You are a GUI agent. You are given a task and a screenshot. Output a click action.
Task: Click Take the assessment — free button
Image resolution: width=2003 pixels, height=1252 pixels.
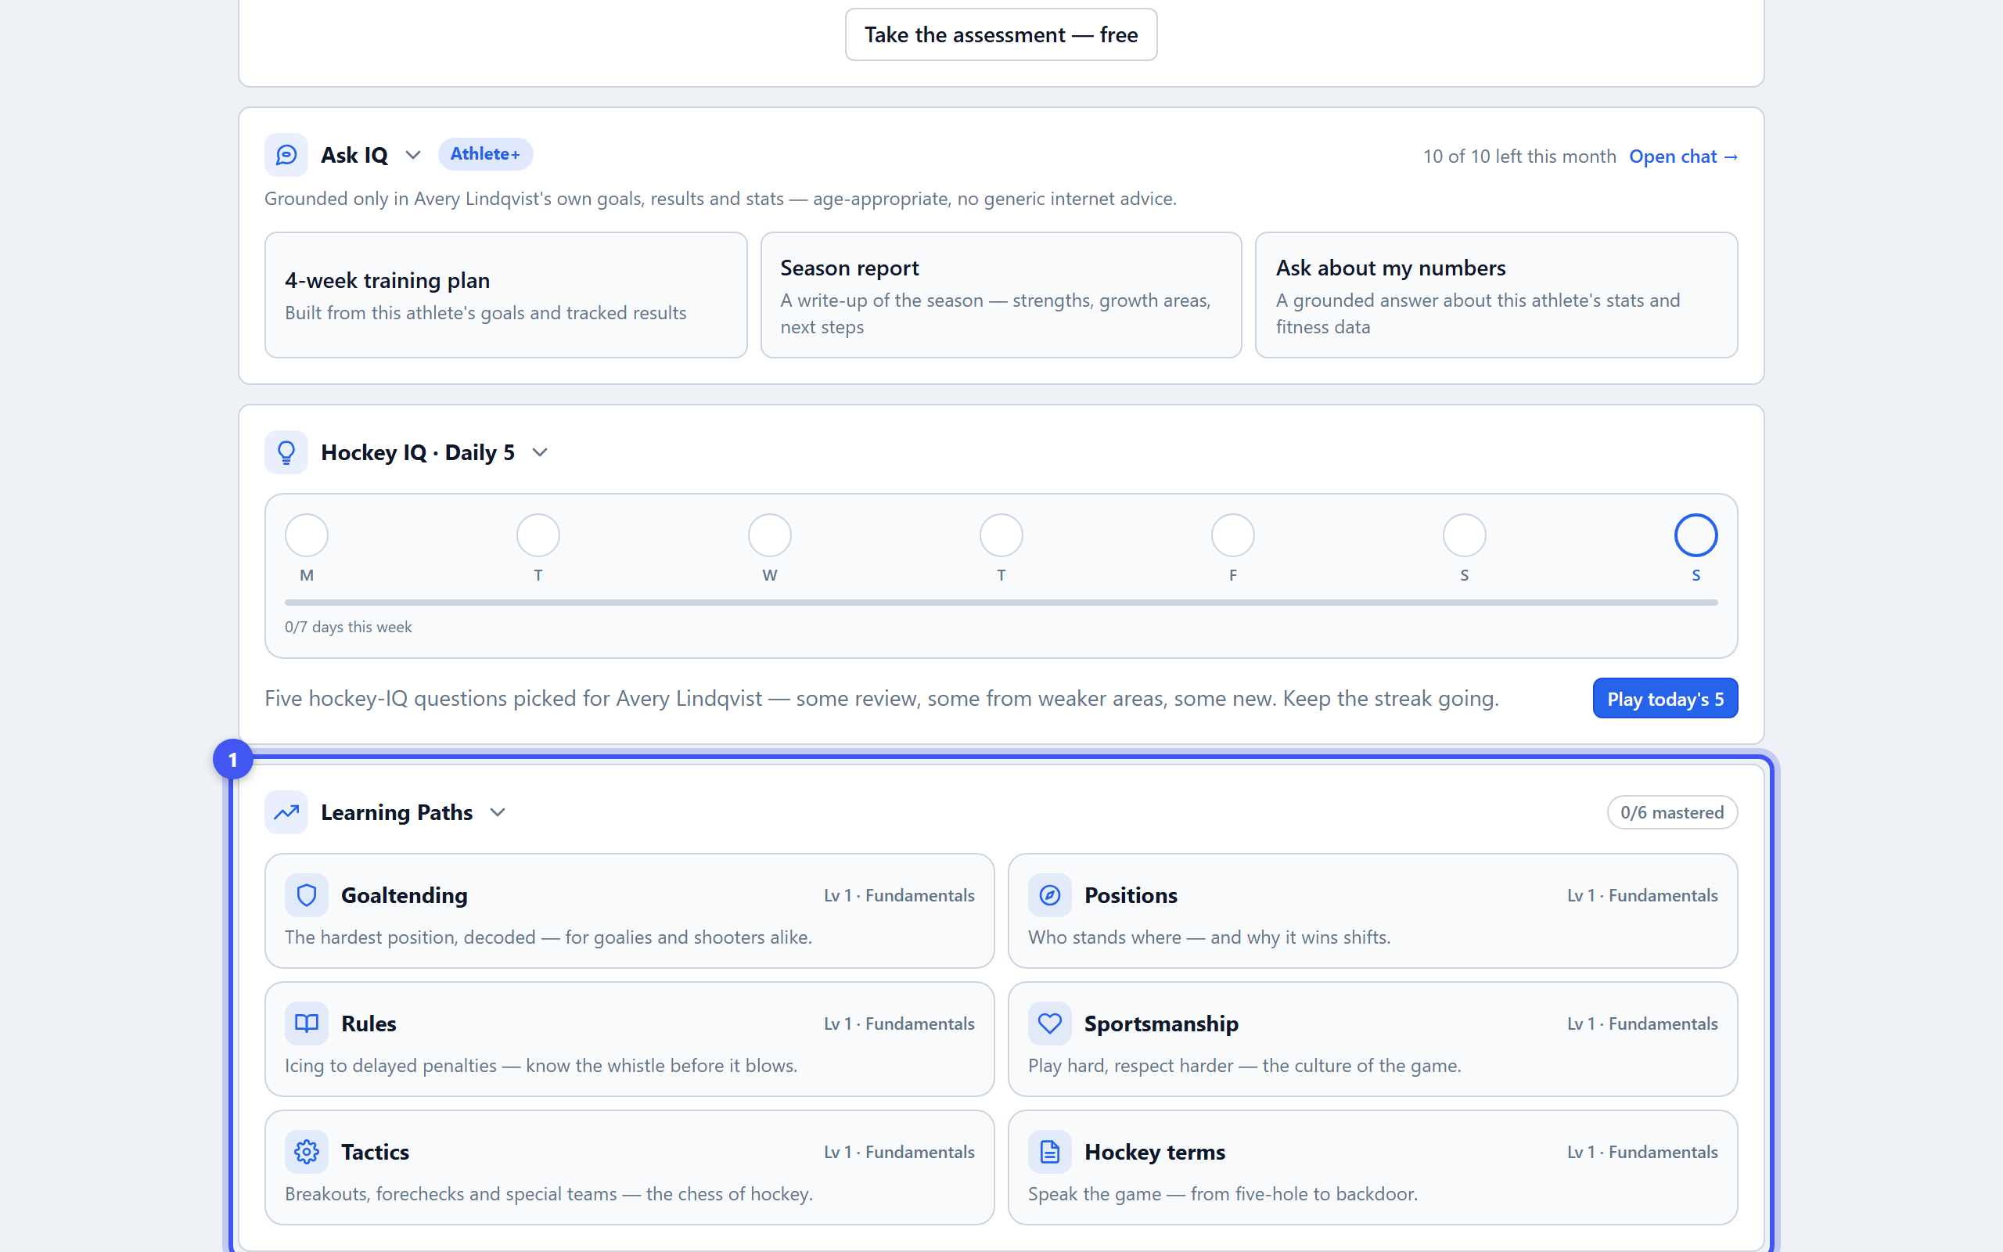[1001, 34]
